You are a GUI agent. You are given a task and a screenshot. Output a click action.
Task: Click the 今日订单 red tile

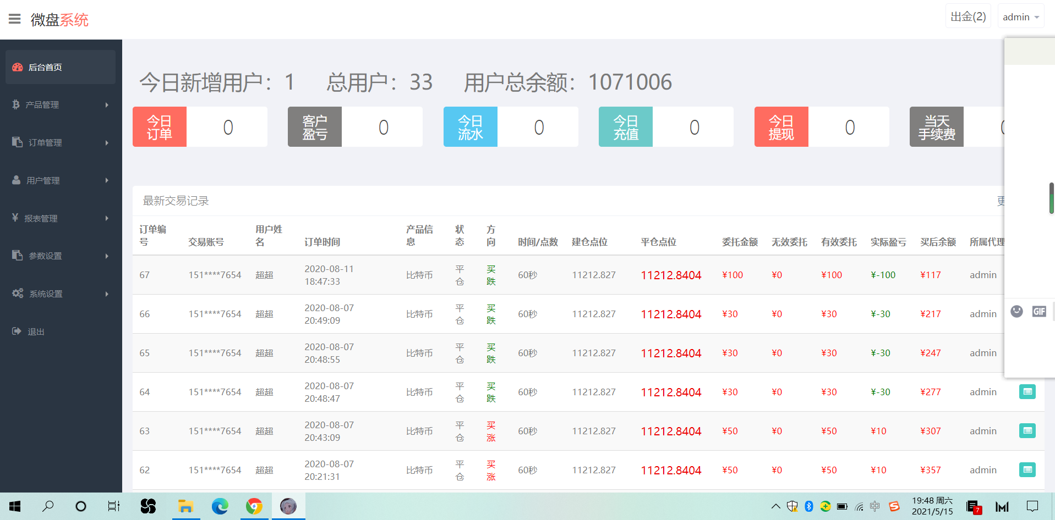click(x=160, y=127)
